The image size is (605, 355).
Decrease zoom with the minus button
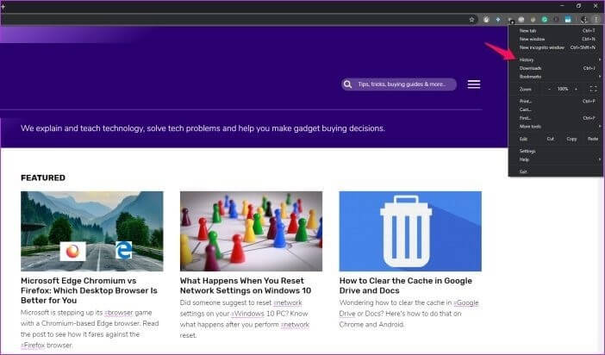pyautogui.click(x=550, y=89)
